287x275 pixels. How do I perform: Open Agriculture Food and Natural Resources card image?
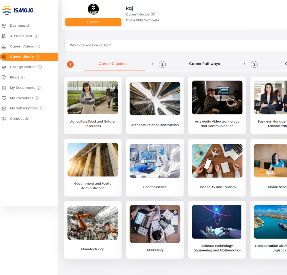click(x=93, y=97)
